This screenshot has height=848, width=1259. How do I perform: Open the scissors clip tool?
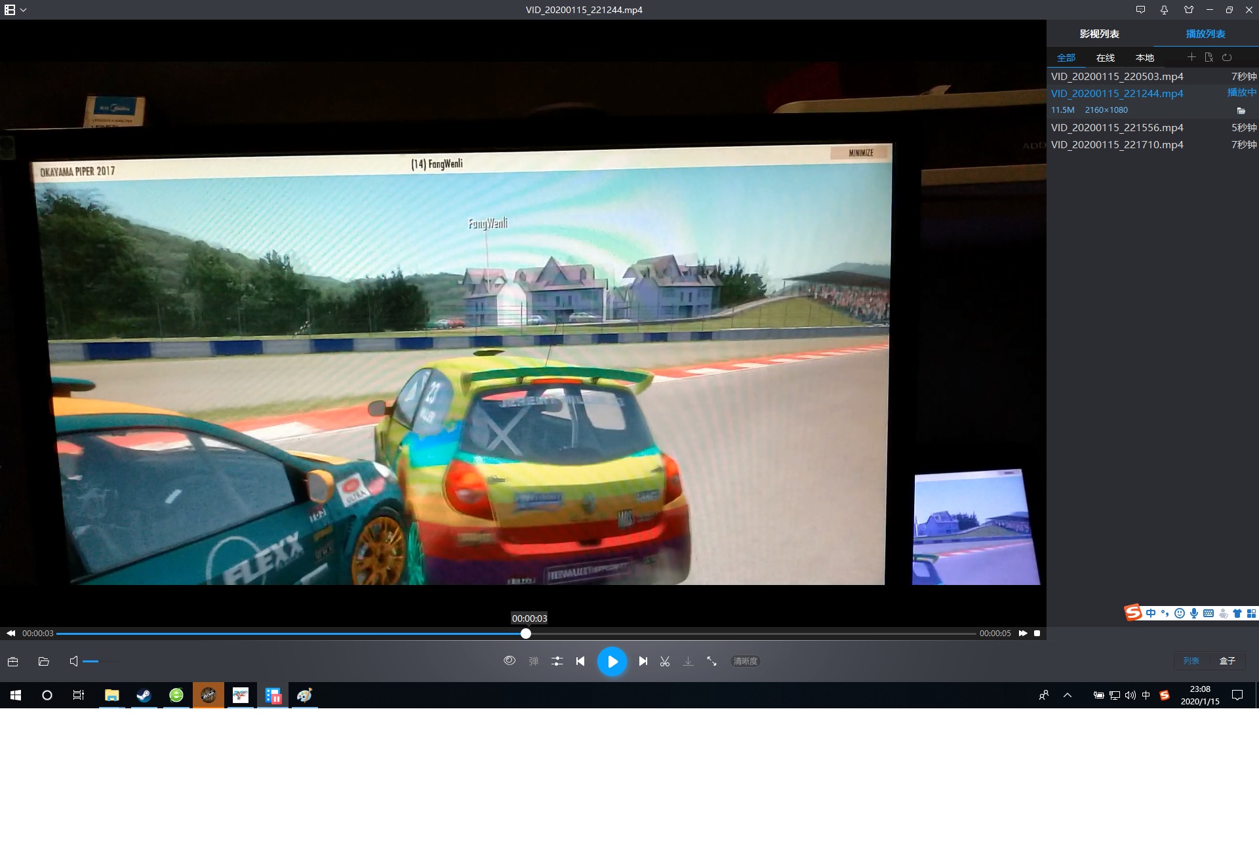665,661
